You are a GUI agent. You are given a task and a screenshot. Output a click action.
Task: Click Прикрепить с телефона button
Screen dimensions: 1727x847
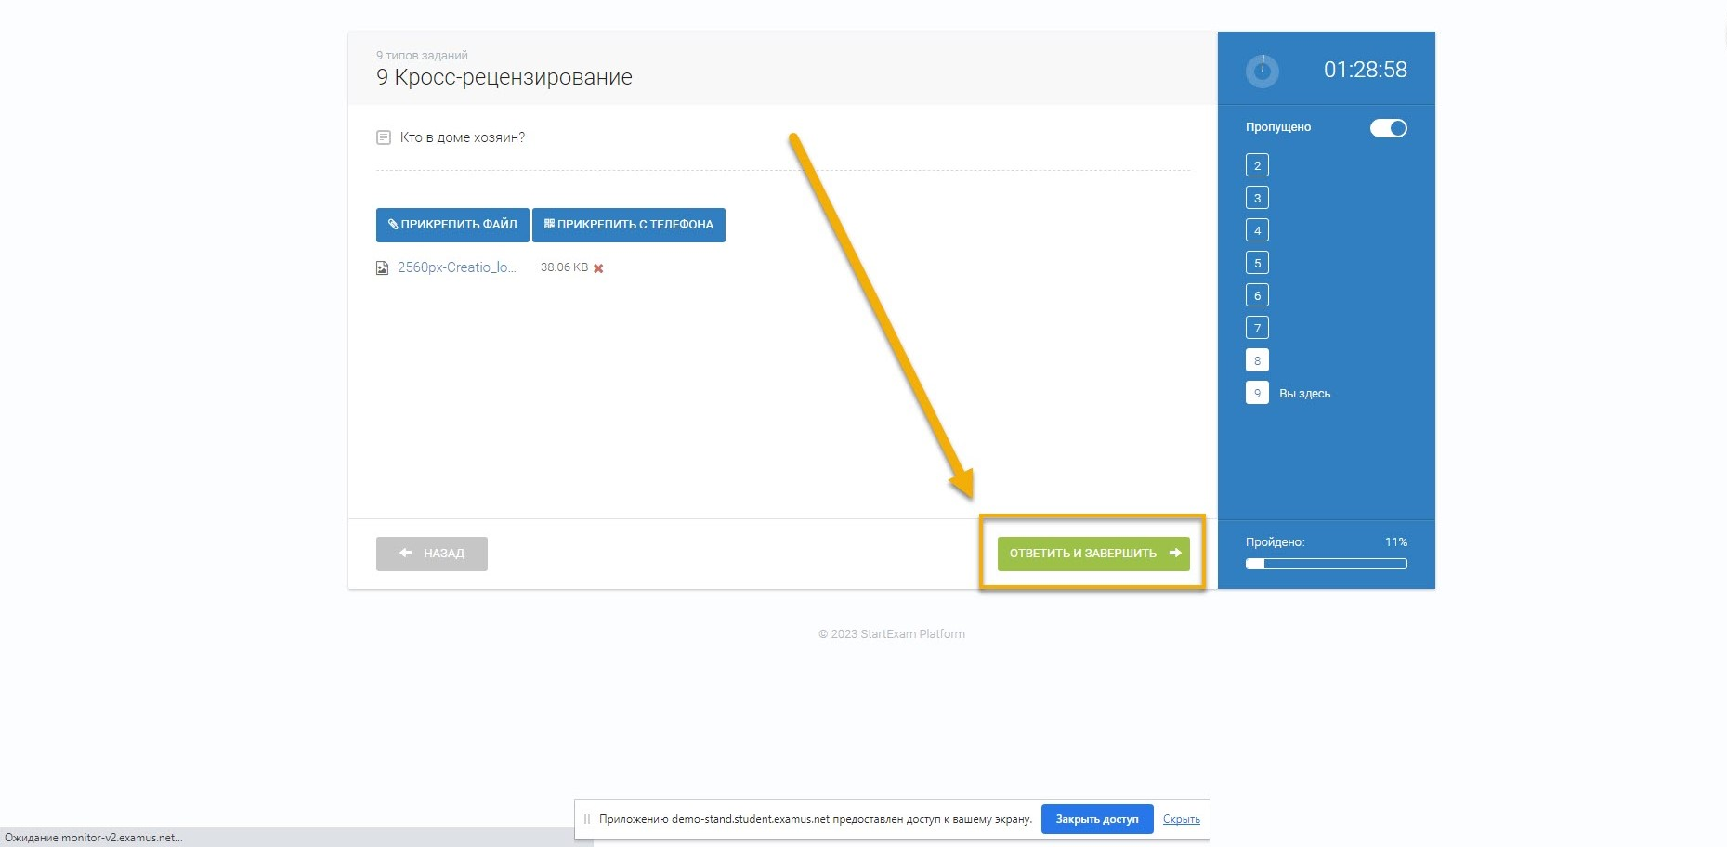(x=628, y=225)
